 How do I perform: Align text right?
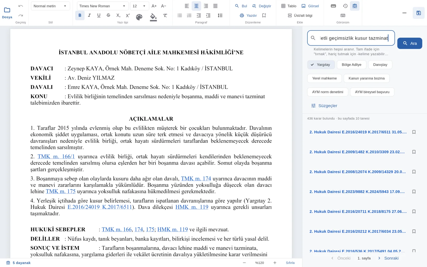[206, 6]
